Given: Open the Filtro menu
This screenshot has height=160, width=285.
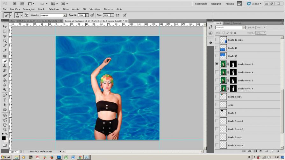Looking at the screenshot, I should tap(66, 10).
